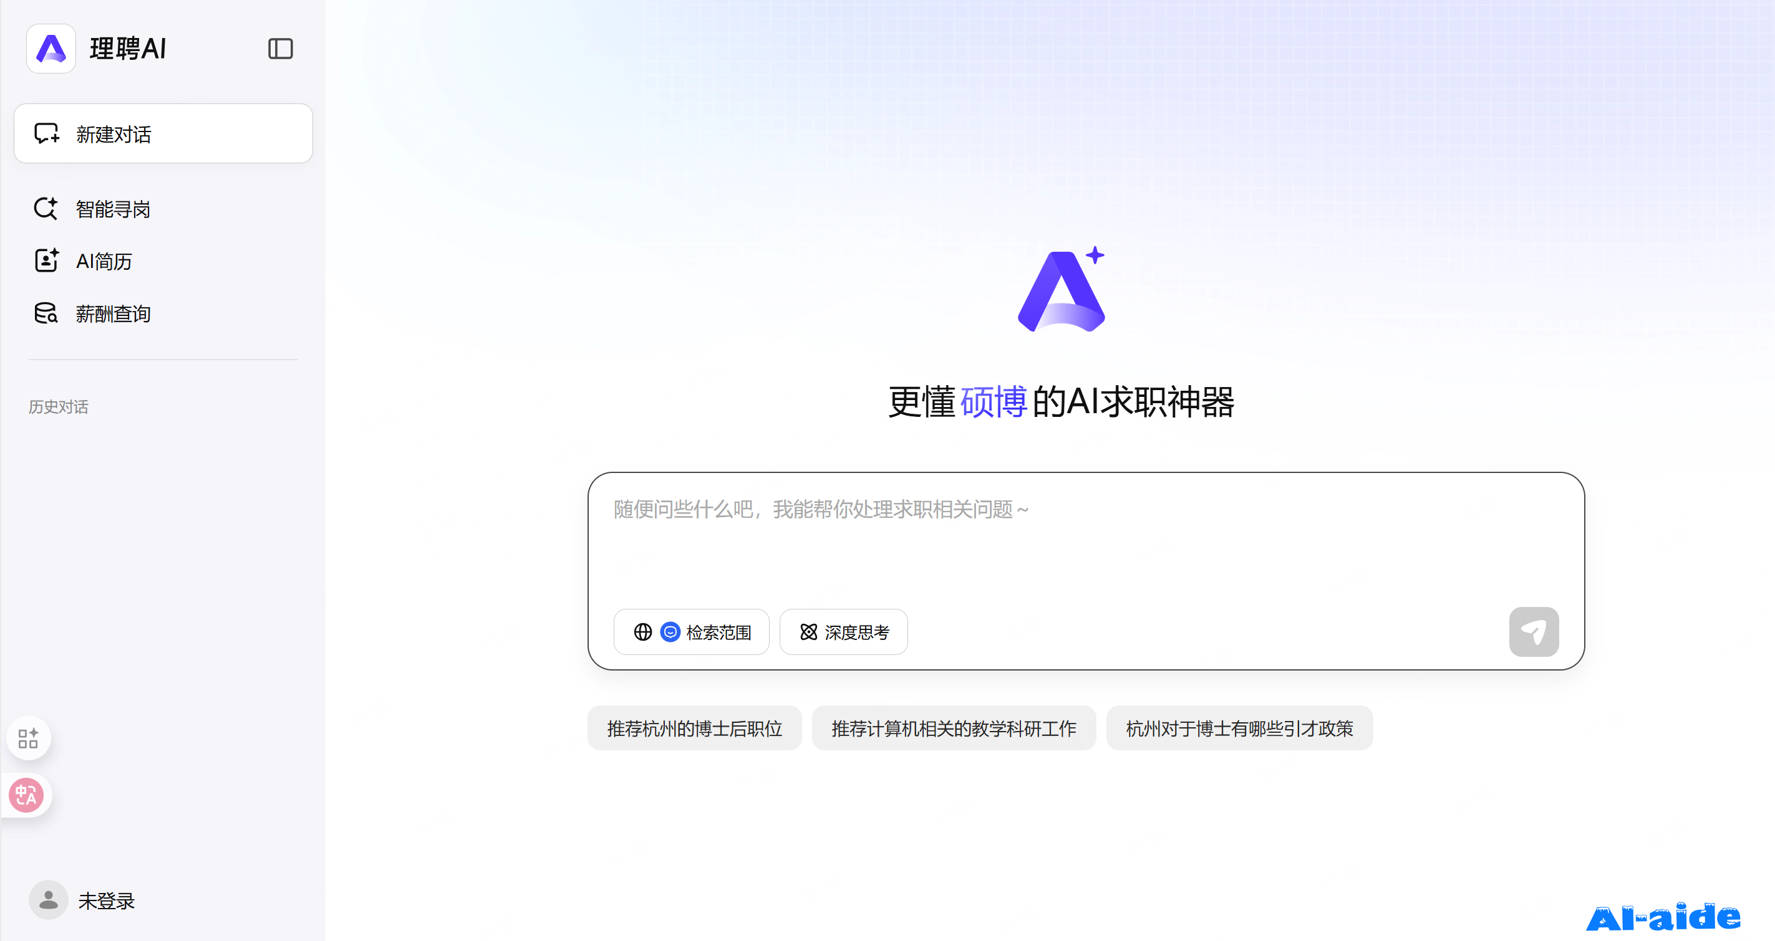Select the 智能寻岗 search icon
Viewport: 1775px width, 941px height.
tap(46, 208)
